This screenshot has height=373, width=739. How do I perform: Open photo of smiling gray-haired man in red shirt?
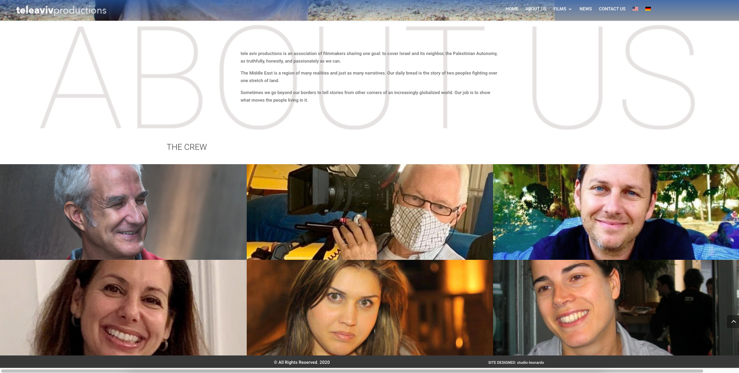coord(123,212)
